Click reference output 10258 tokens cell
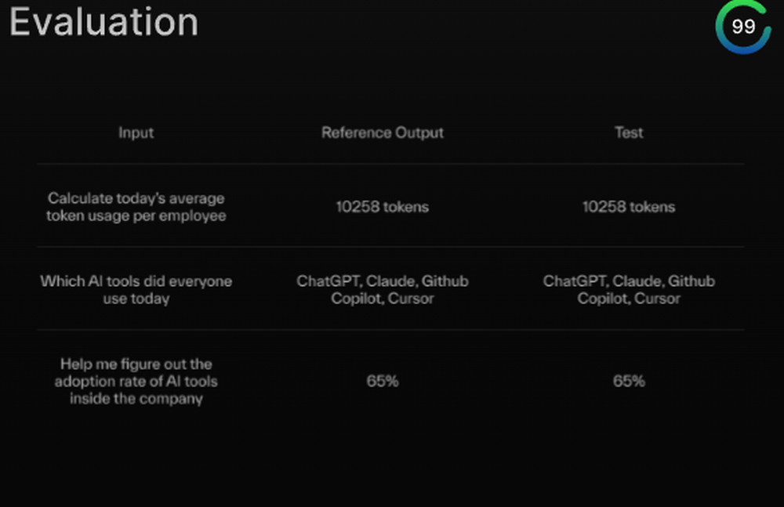Image resolution: width=784 pixels, height=507 pixels. [383, 207]
